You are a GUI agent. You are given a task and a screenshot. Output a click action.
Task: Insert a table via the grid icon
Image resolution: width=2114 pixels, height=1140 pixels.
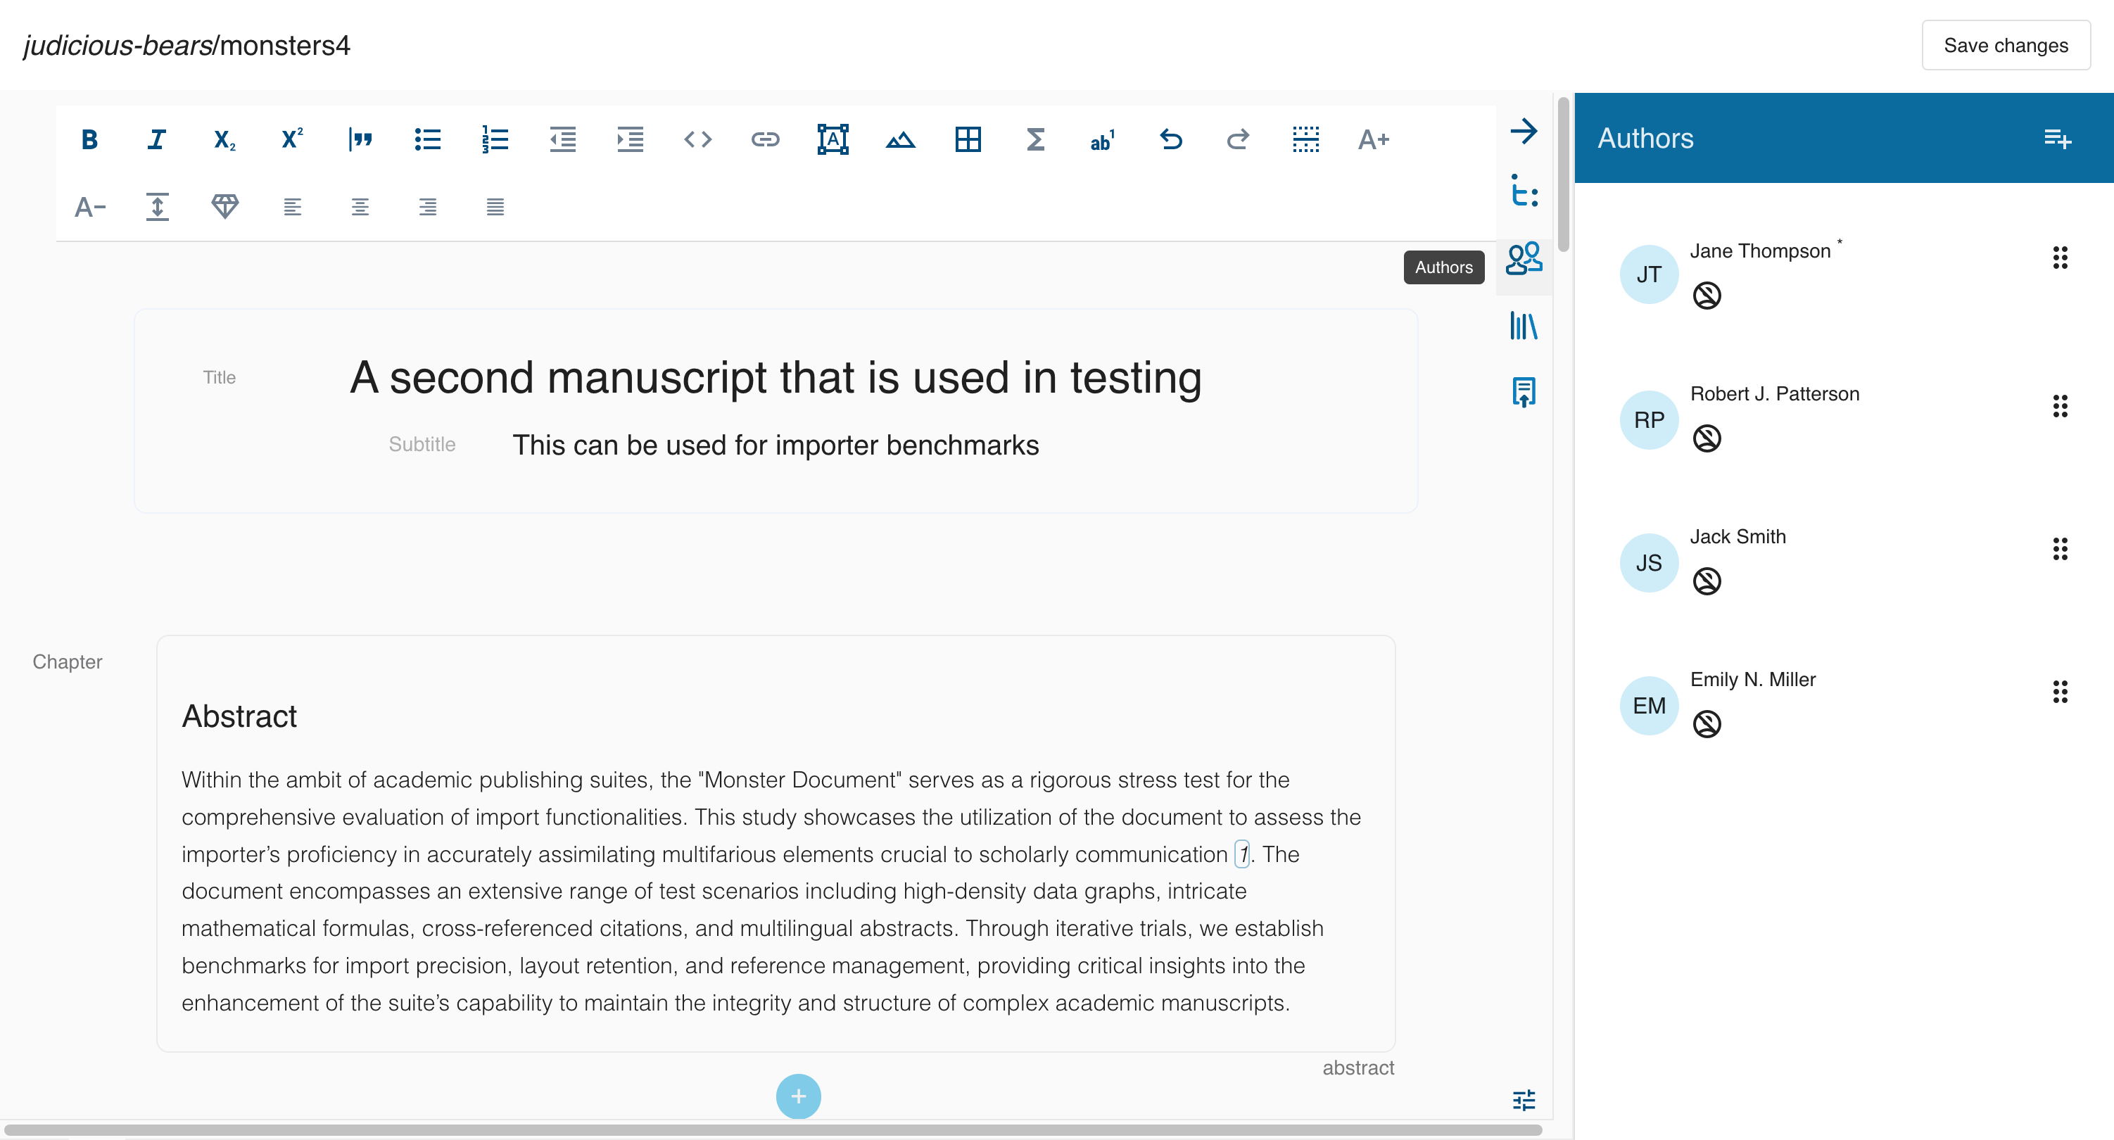pos(968,139)
